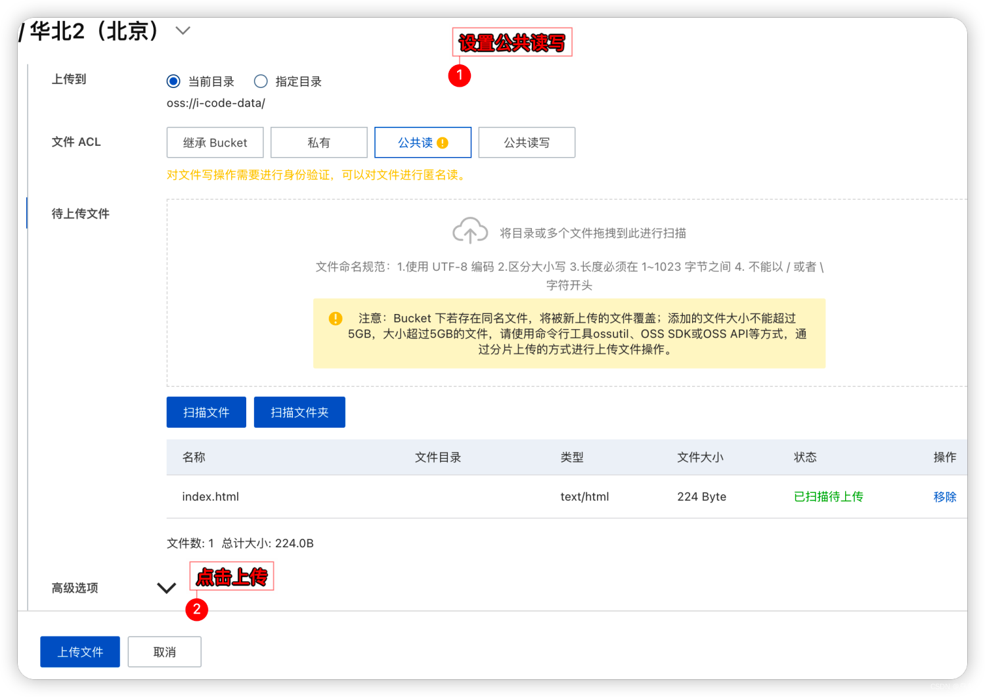This screenshot has height=697, width=985.
Task: Select the 当前目录 radio button
Action: (173, 81)
